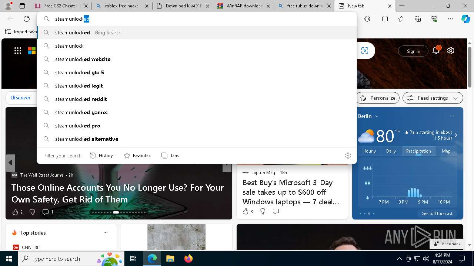Go to previous carousel story arrow
474x266 pixels.
10,163
